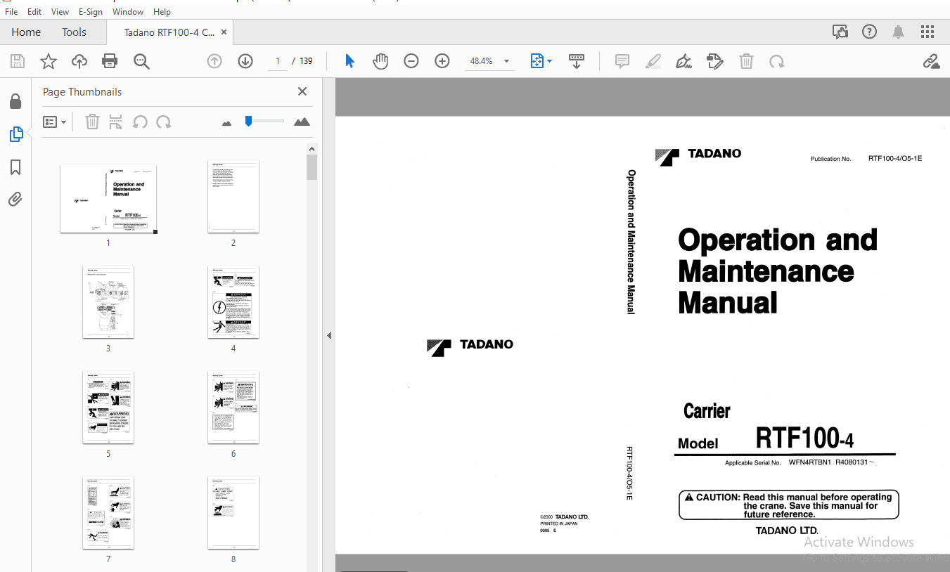This screenshot has width=950, height=572.
Task: Open the Help question mark icon
Action: coord(870,32)
